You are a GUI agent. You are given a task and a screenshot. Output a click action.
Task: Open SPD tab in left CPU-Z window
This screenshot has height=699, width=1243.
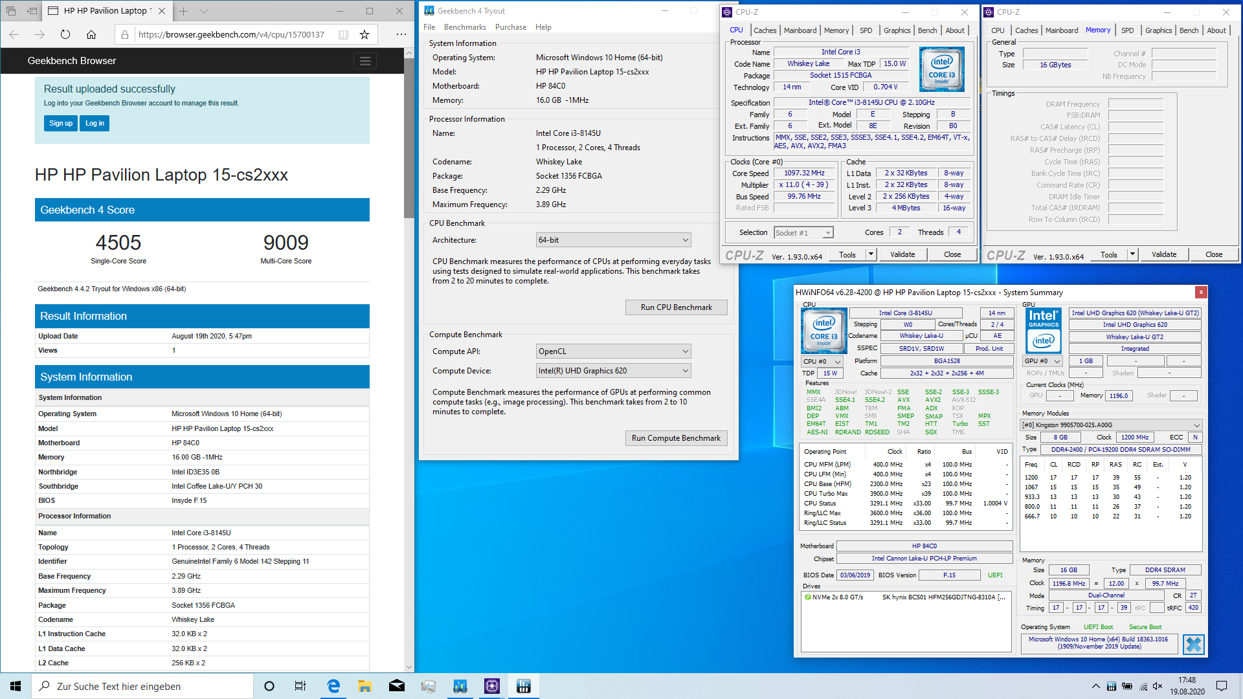(866, 30)
